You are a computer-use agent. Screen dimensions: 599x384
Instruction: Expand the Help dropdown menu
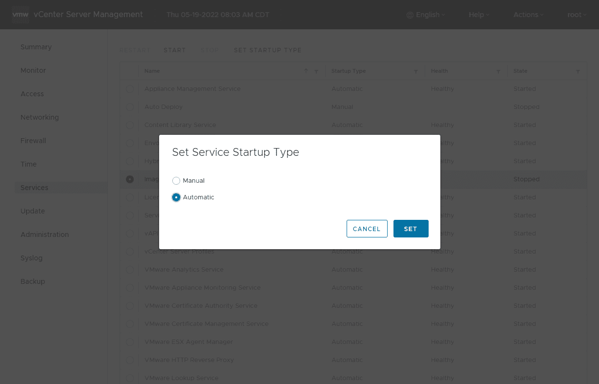coord(479,15)
